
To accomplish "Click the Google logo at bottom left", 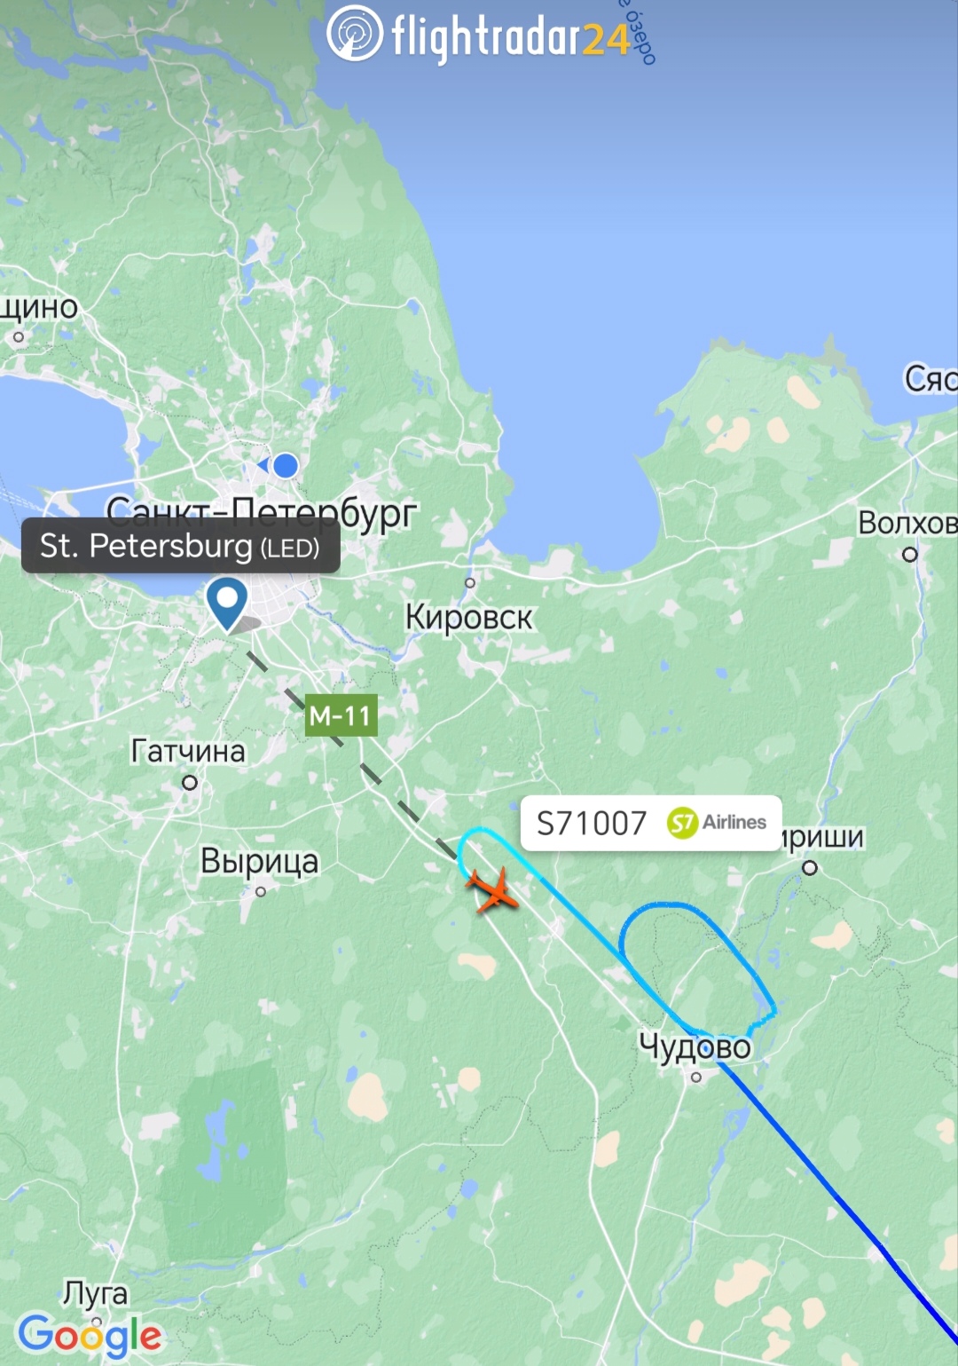I will pyautogui.click(x=90, y=1337).
